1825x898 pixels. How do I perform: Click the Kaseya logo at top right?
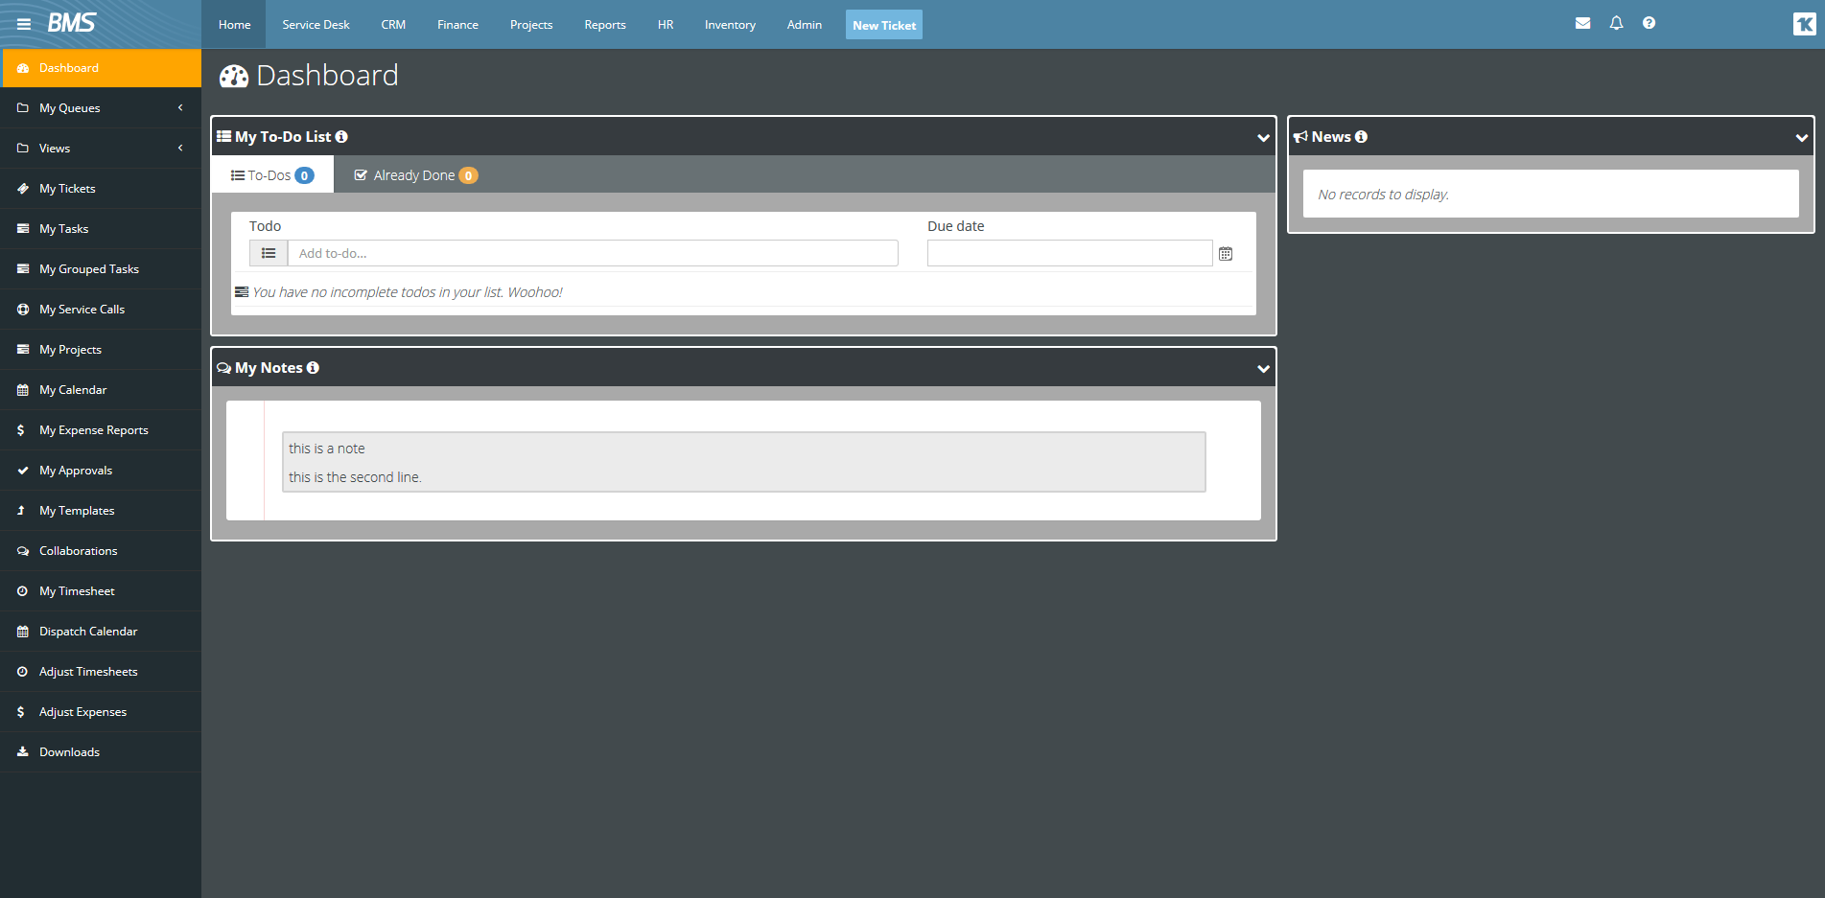click(1803, 24)
